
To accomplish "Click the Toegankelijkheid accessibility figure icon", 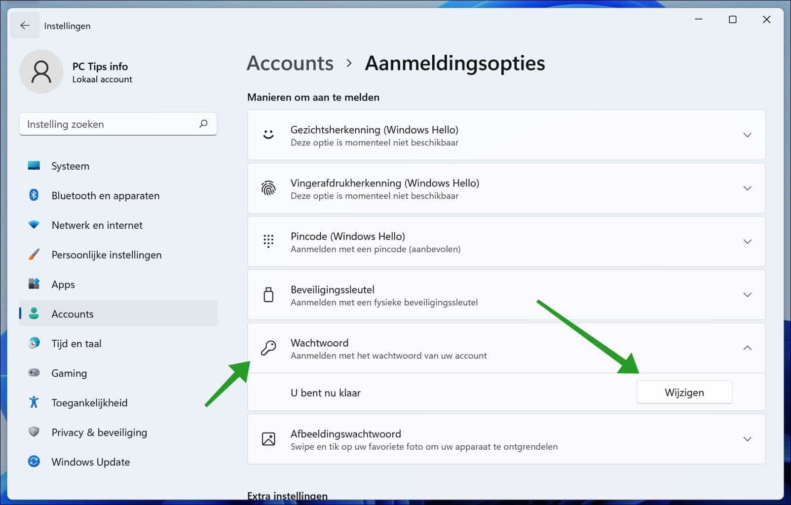I will click(x=34, y=402).
